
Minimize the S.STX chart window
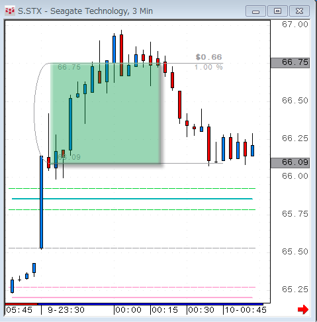[x=255, y=11]
